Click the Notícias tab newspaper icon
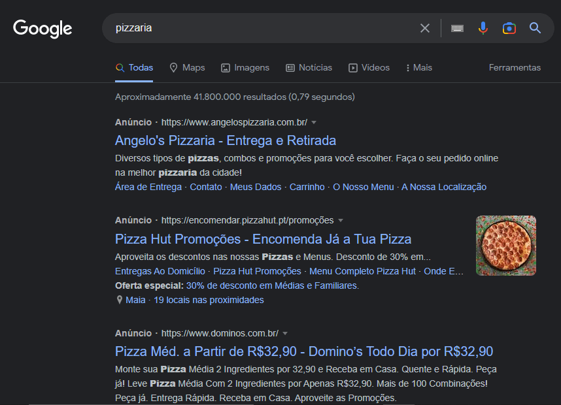This screenshot has width=561, height=405. 290,68
